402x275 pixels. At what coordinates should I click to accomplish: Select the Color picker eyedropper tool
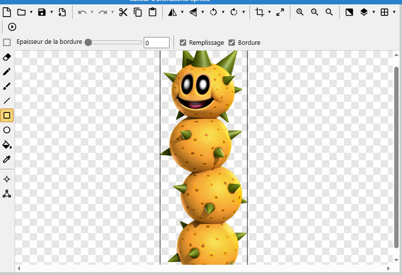click(7, 159)
